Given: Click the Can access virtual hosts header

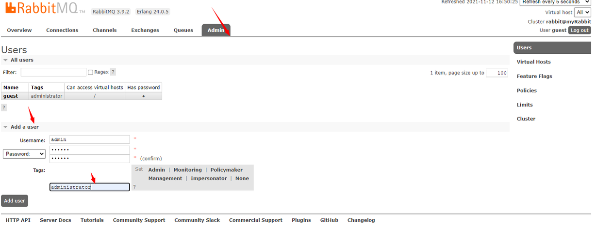Looking at the screenshot, I should point(95,88).
